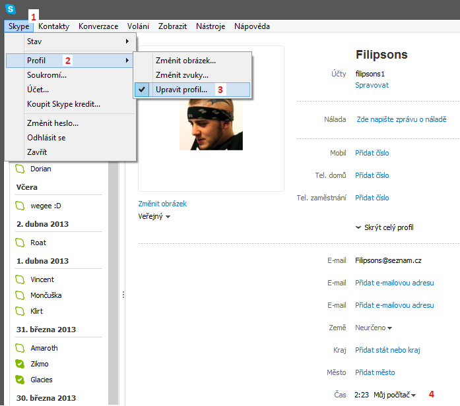460x406 pixels.
Task: Select Změnit heslo... from the Skype menu
Action: pos(53,123)
